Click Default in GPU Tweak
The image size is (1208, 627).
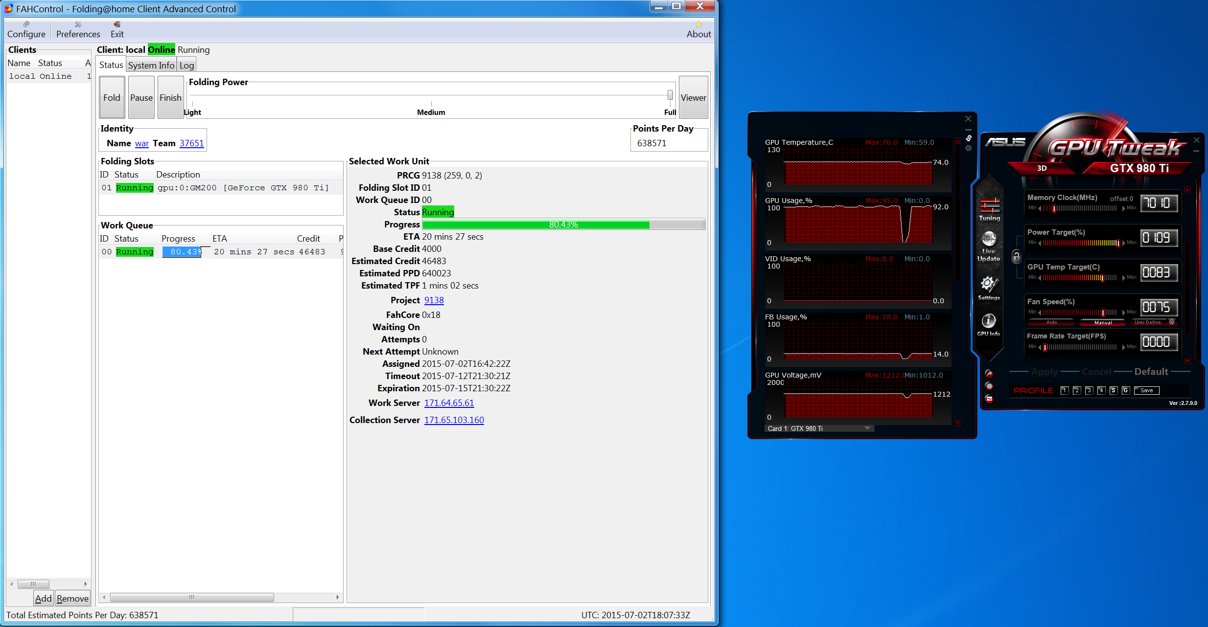[x=1151, y=372]
